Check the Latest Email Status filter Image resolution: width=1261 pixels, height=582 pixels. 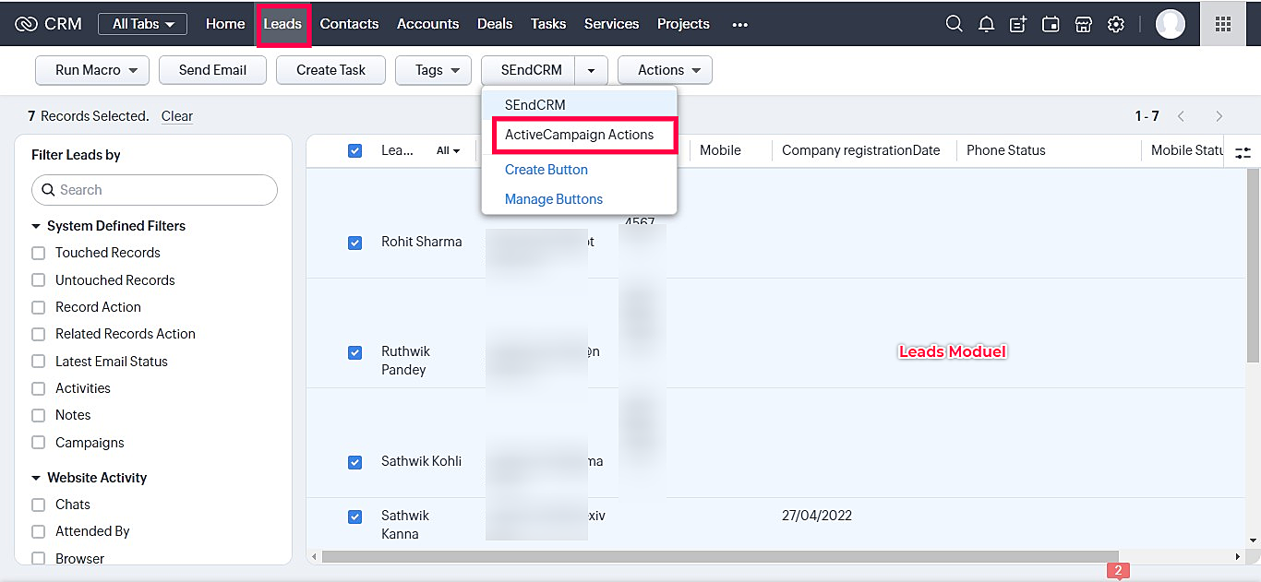tap(38, 362)
